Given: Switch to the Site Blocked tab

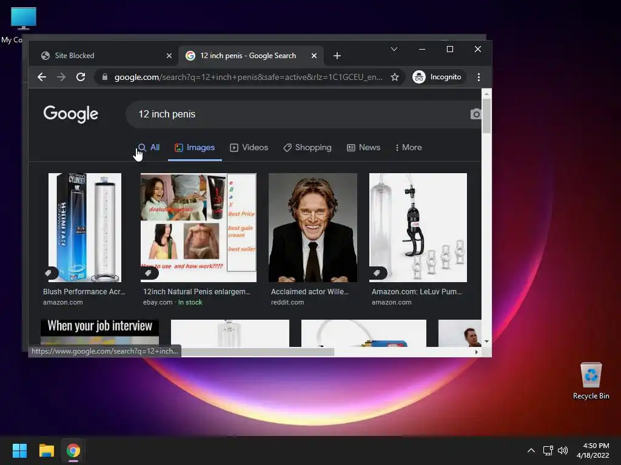Looking at the screenshot, I should point(106,56).
